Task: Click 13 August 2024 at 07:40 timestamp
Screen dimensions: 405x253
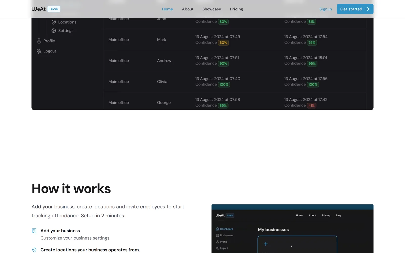Action: (218, 79)
